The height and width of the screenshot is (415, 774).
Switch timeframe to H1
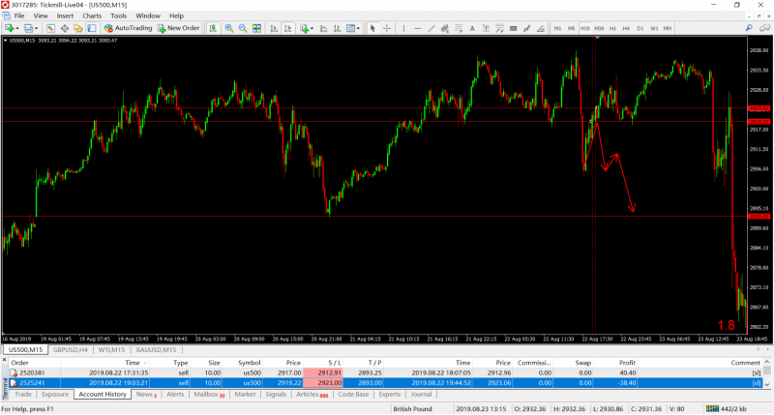[612, 28]
